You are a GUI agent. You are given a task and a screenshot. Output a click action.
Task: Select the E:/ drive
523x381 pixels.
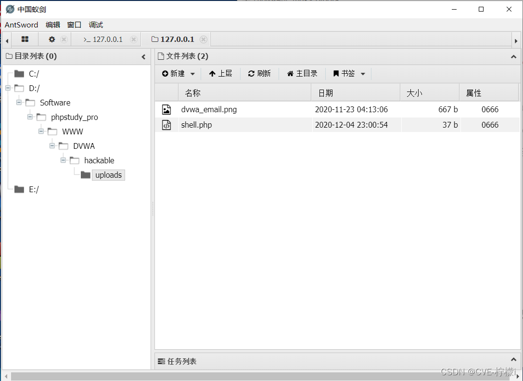click(34, 189)
